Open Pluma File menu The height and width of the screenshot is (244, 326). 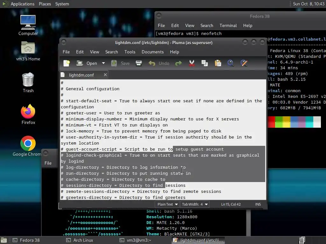[66, 52]
